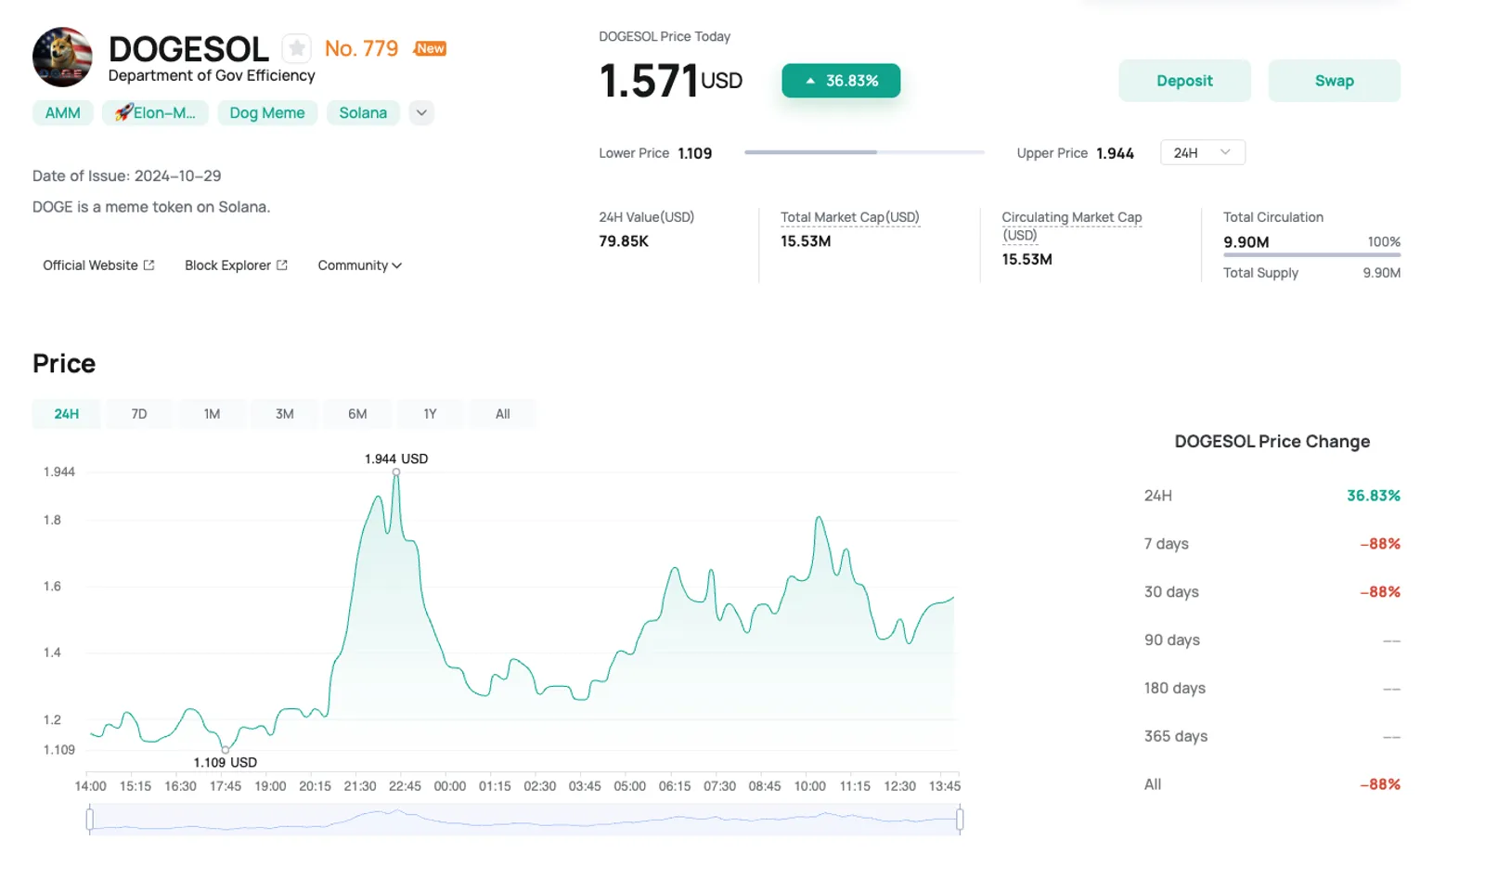Screen dimensions: 1485x879
Task: Open the Block Explorer external link icon
Action: 282,265
